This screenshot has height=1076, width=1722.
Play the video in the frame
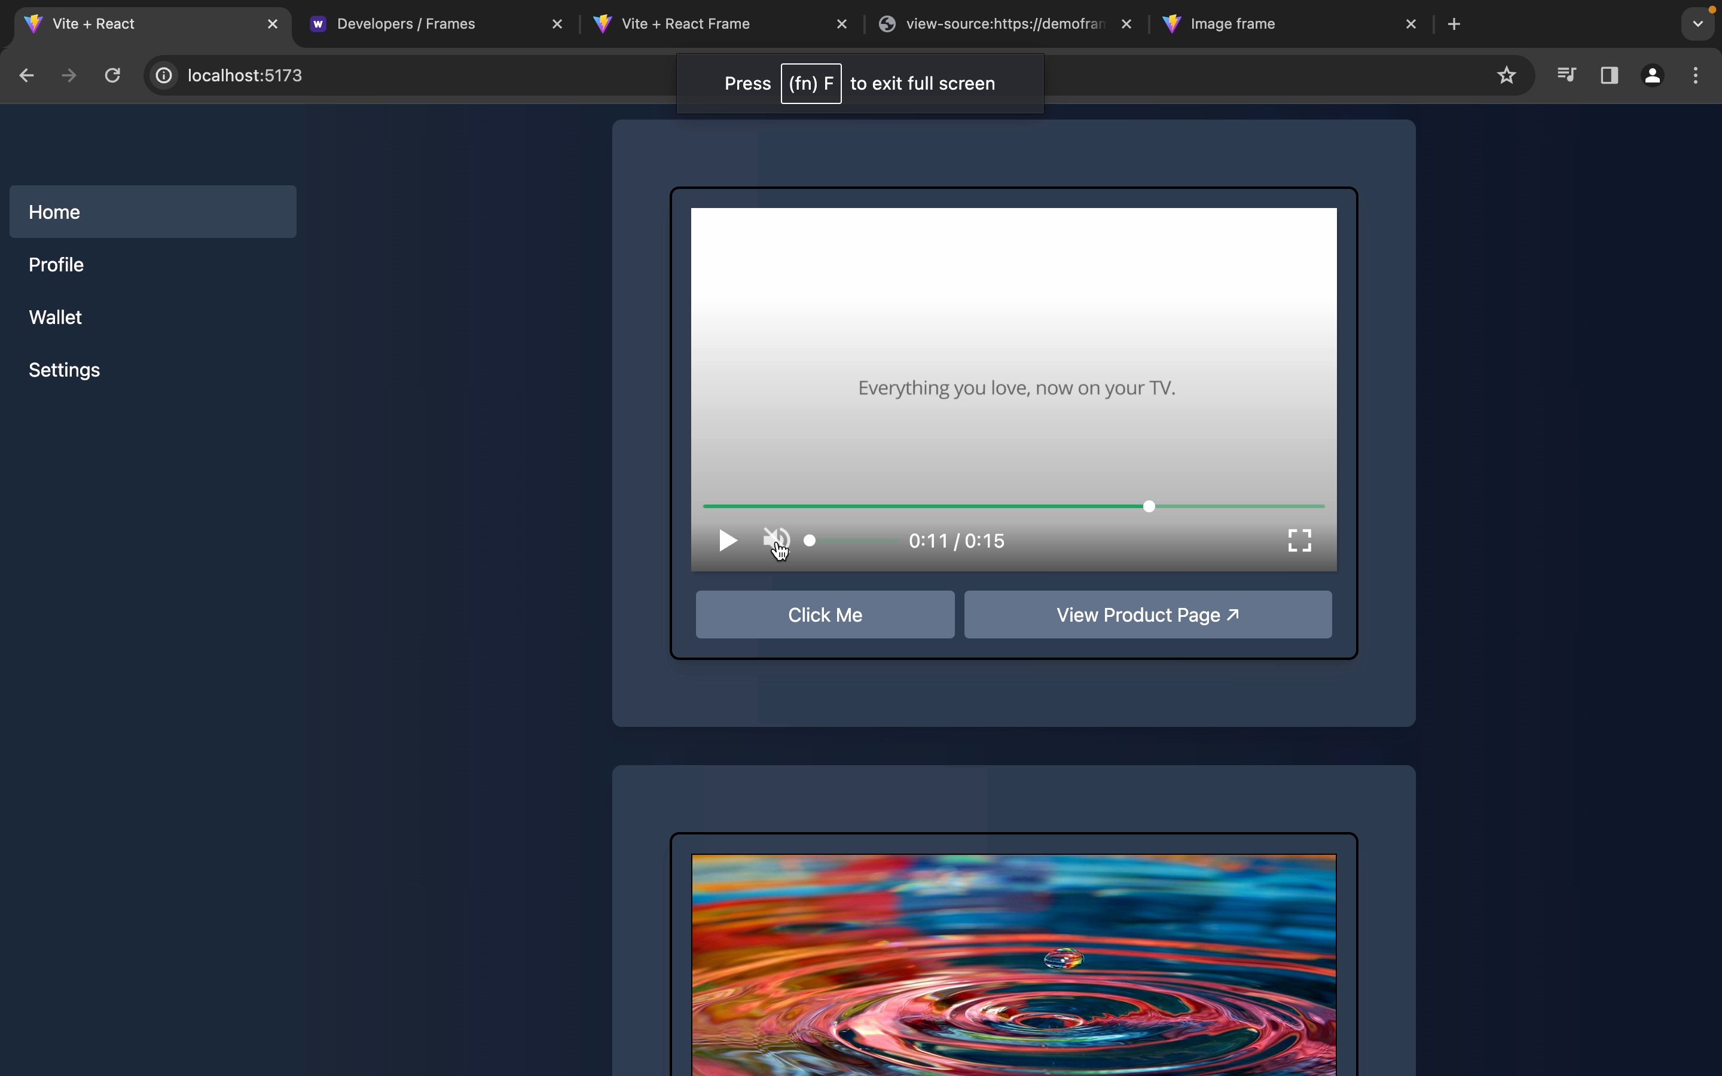point(727,541)
